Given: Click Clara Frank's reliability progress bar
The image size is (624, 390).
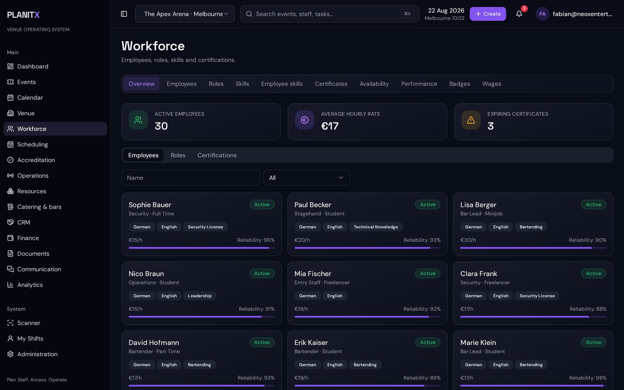Looking at the screenshot, I should pyautogui.click(x=533, y=317).
